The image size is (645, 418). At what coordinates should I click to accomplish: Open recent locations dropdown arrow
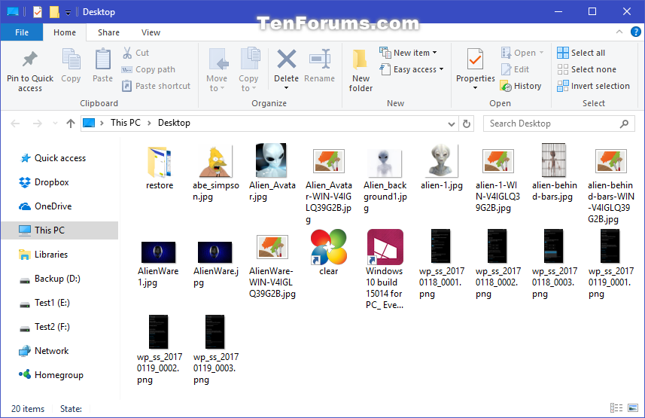click(55, 123)
